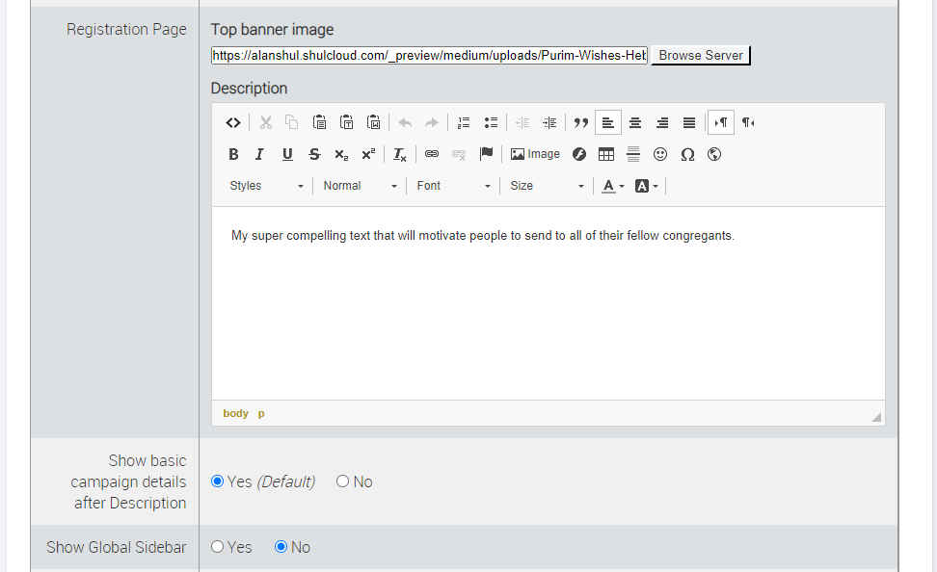Open the text color picker

pos(613,186)
